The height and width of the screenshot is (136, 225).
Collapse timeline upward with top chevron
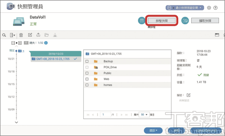pos(16,46)
